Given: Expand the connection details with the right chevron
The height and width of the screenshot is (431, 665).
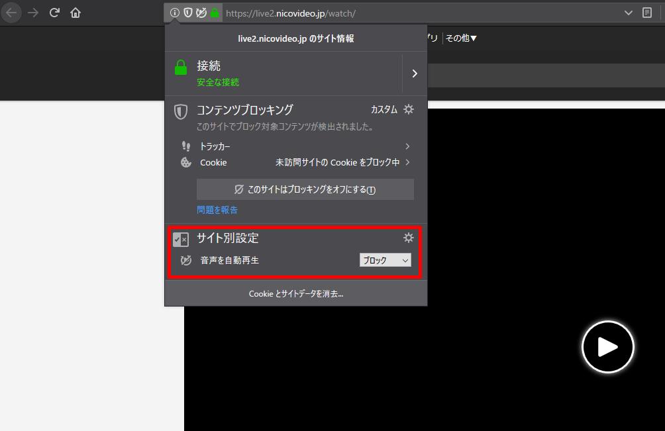Looking at the screenshot, I should click(x=415, y=73).
